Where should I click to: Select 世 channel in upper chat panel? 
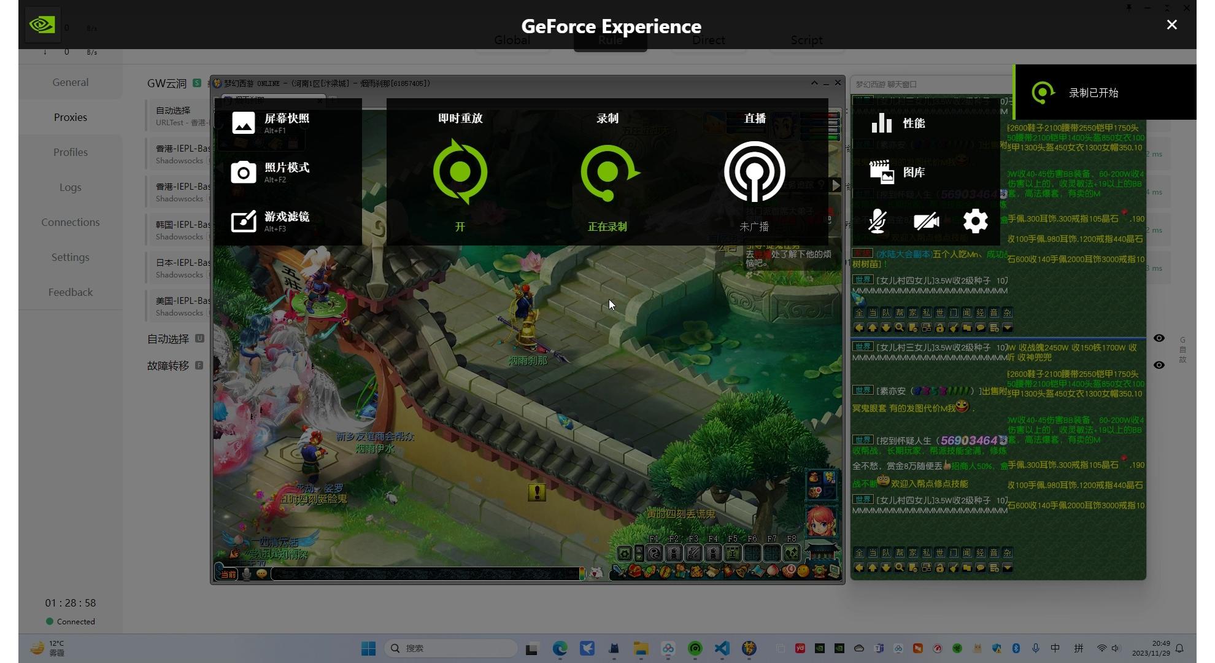tap(940, 313)
